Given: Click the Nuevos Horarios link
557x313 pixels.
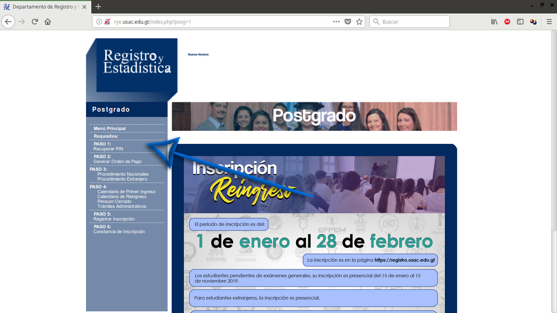Looking at the screenshot, I should coord(198,54).
